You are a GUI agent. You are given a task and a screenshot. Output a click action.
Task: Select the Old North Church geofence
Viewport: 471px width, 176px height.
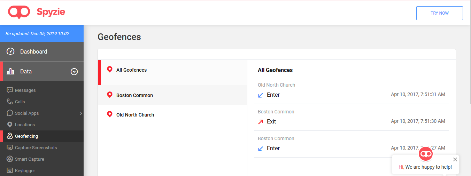[x=172, y=114]
